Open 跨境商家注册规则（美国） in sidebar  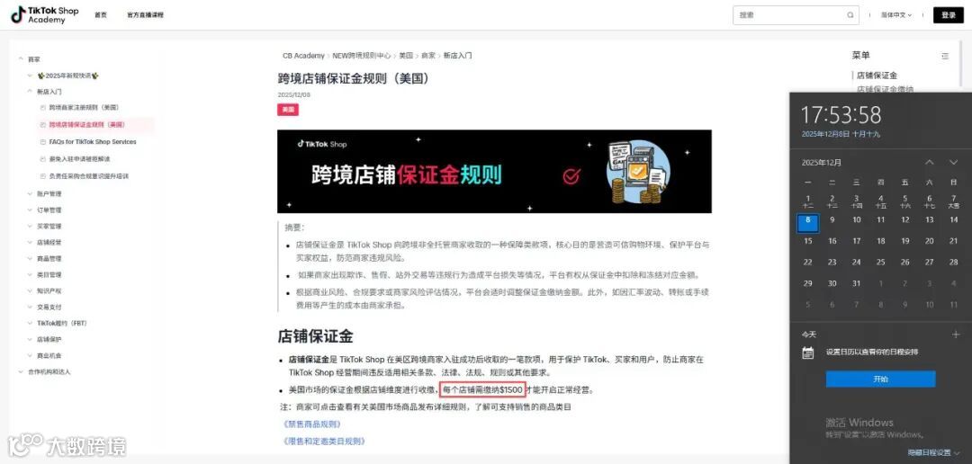(84, 107)
